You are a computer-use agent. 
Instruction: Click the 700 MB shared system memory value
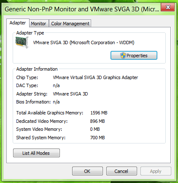coord(97,138)
